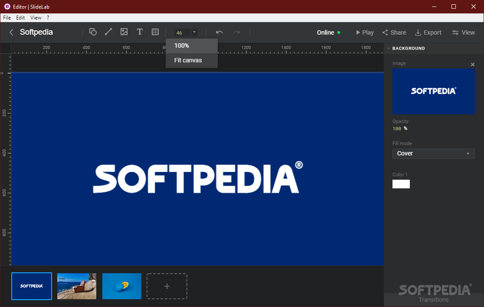Undo the last action

[219, 32]
